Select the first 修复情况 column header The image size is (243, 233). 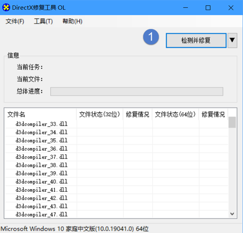point(138,114)
